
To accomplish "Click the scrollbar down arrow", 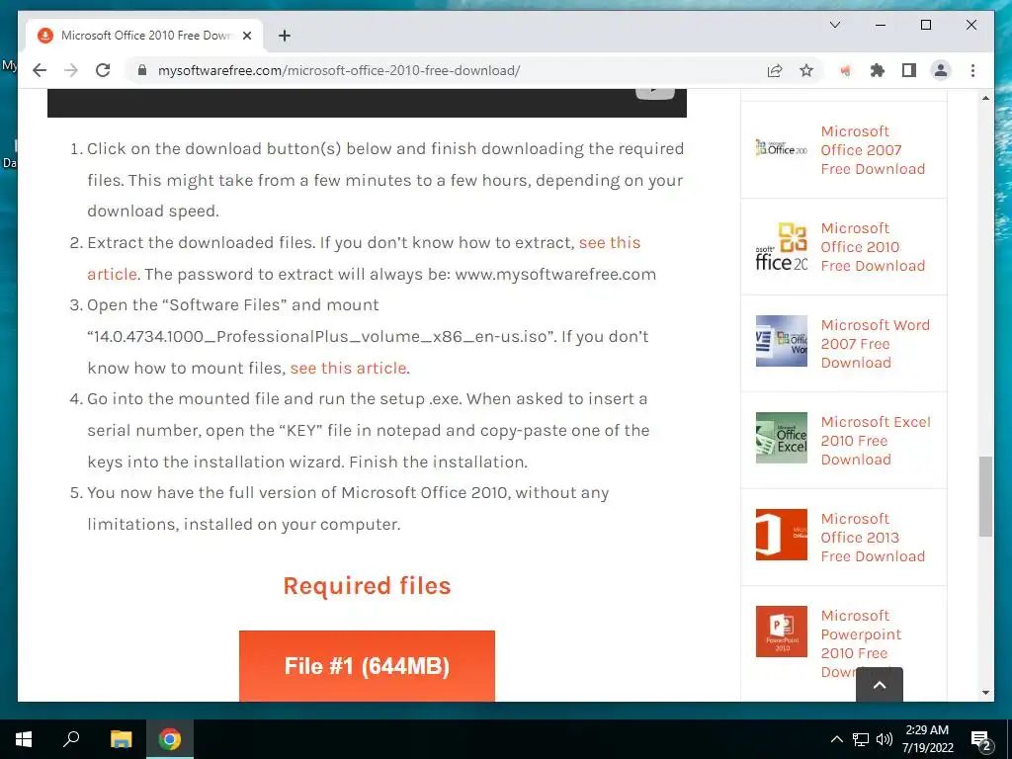I will coord(985,693).
